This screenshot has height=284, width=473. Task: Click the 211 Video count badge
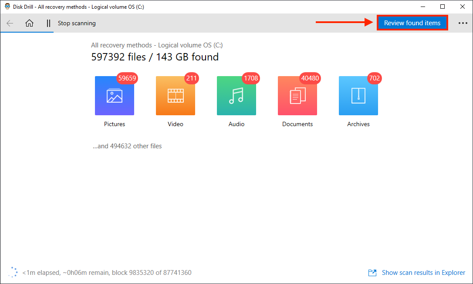(x=192, y=78)
